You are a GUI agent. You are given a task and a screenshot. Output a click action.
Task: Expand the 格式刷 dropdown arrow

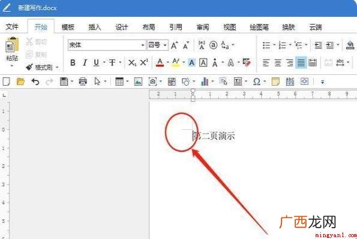[57, 67]
